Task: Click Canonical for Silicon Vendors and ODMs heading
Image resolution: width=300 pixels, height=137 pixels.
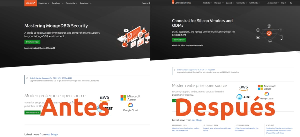Action: click(202, 23)
